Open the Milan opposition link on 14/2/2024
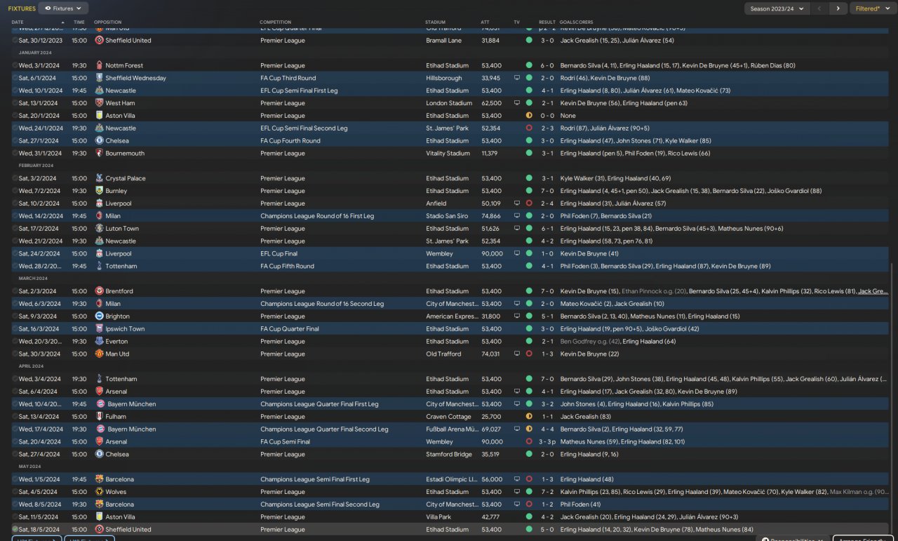 (113, 216)
